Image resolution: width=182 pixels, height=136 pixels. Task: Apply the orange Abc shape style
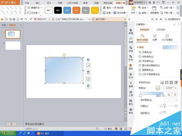click(x=76, y=10)
